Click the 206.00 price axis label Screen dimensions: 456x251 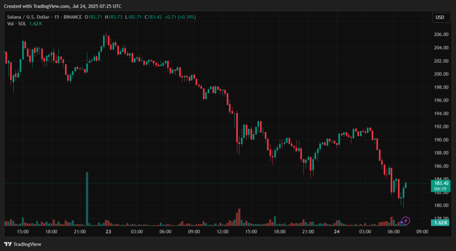[x=440, y=34]
